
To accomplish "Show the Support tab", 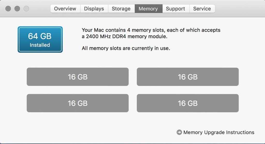I will click(176, 9).
